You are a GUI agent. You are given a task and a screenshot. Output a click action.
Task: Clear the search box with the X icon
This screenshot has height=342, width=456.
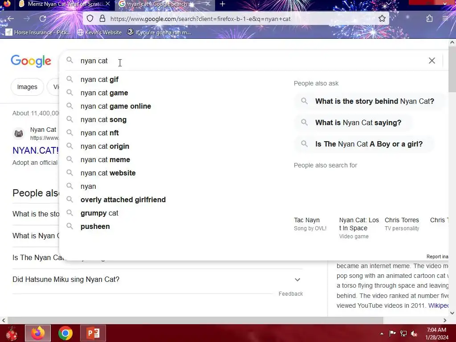432,61
